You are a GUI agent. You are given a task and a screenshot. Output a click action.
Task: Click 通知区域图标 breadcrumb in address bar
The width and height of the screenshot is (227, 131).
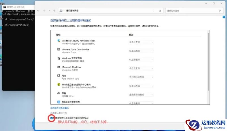pos(72,10)
